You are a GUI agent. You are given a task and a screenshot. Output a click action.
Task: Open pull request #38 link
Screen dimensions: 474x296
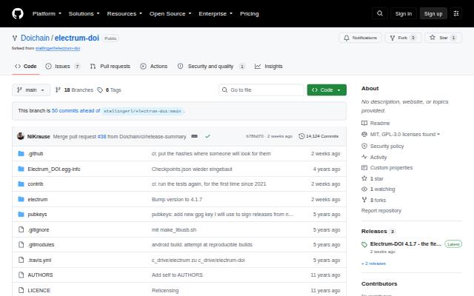tap(102, 136)
